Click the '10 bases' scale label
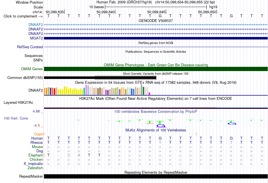This screenshot has height=183, width=268. pos(96,7)
